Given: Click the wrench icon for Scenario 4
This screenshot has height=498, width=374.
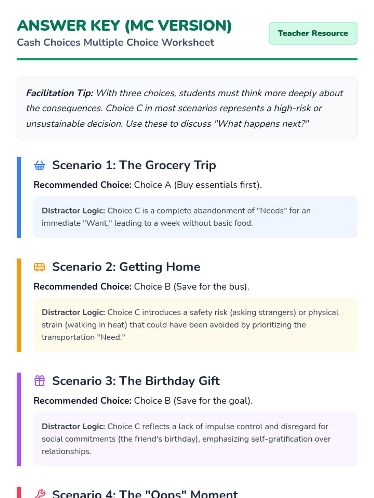Looking at the screenshot, I should click(40, 494).
